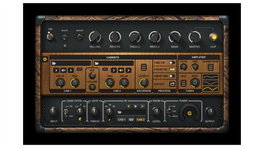
Task: Click the small yellow indicator under the IR knob
Action: pos(110,119)
